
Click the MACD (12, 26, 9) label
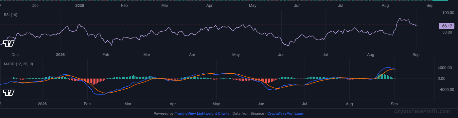click(18, 64)
